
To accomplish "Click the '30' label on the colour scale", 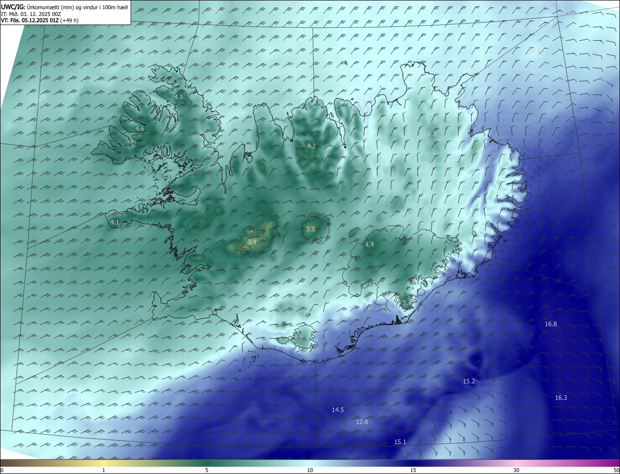I will coord(516,471).
